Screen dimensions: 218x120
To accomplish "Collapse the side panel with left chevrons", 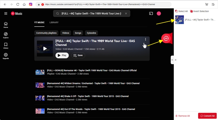I will click(x=172, y=60).
